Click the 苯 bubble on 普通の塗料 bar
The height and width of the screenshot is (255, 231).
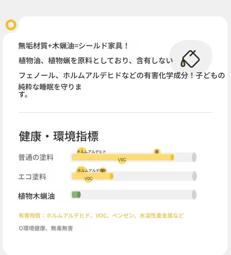click(x=157, y=152)
